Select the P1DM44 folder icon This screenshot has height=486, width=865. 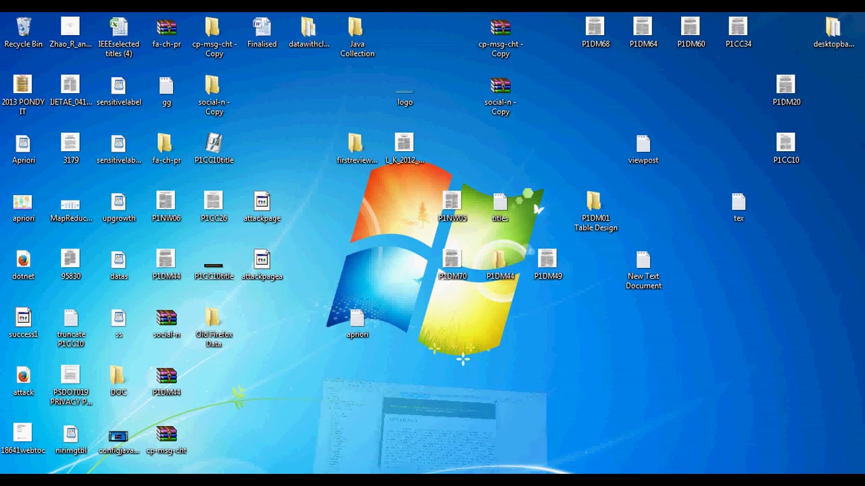[x=500, y=260]
